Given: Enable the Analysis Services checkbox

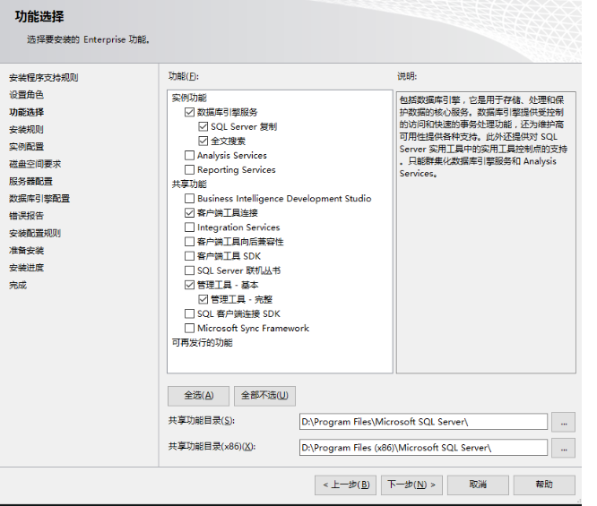Looking at the screenshot, I should pos(189,155).
